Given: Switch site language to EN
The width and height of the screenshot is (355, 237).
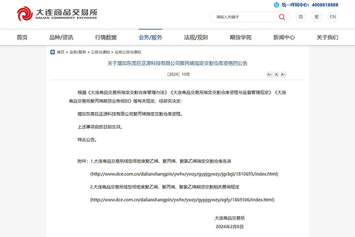Looking at the screenshot, I should [333, 17].
